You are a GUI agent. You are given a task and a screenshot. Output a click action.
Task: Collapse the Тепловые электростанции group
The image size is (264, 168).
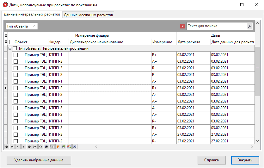(x=10, y=48)
